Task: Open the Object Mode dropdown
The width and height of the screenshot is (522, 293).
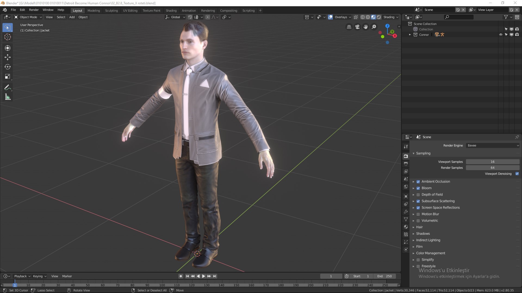Action: point(28,17)
